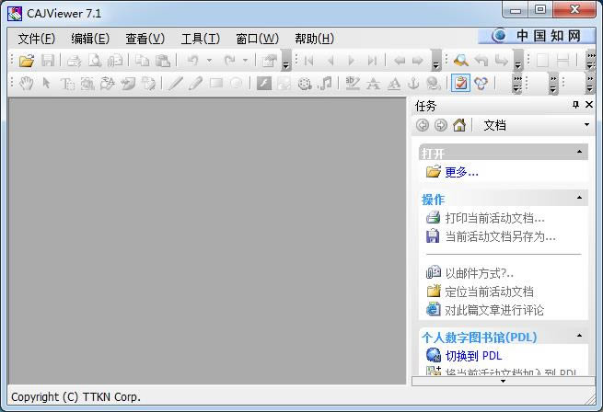Screen dimensions: 603x412
Task: Click the anchor bookmark tool icon
Action: pos(413,83)
